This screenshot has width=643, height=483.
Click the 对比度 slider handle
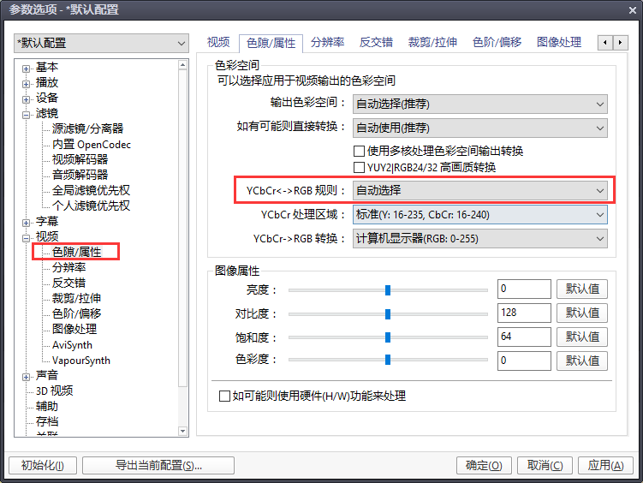coord(388,314)
